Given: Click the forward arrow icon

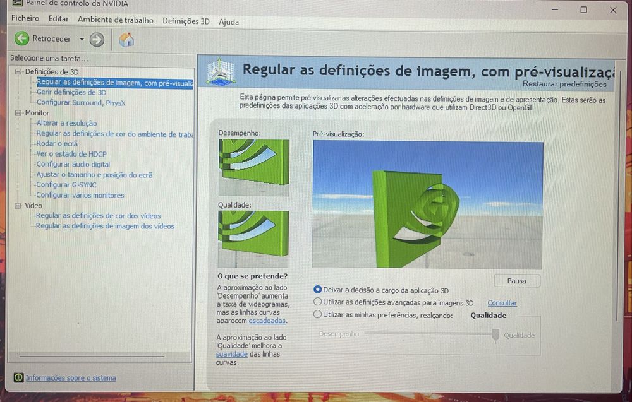Looking at the screenshot, I should tap(97, 39).
